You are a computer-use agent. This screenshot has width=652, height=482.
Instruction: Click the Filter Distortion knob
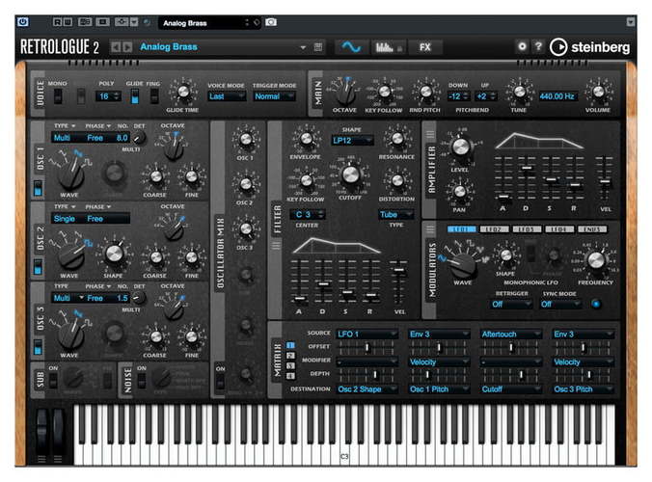point(397,180)
